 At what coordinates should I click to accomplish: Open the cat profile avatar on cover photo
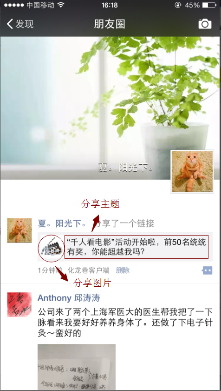pos(192,172)
